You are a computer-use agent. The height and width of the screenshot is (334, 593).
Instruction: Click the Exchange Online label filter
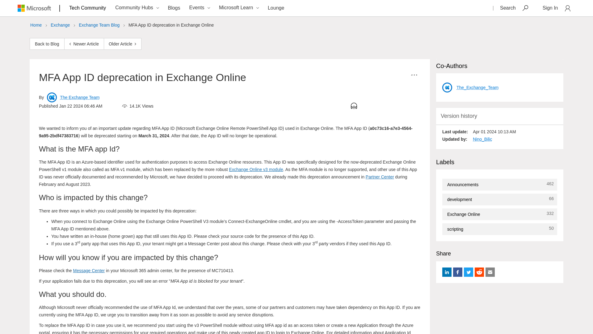coord(464,214)
